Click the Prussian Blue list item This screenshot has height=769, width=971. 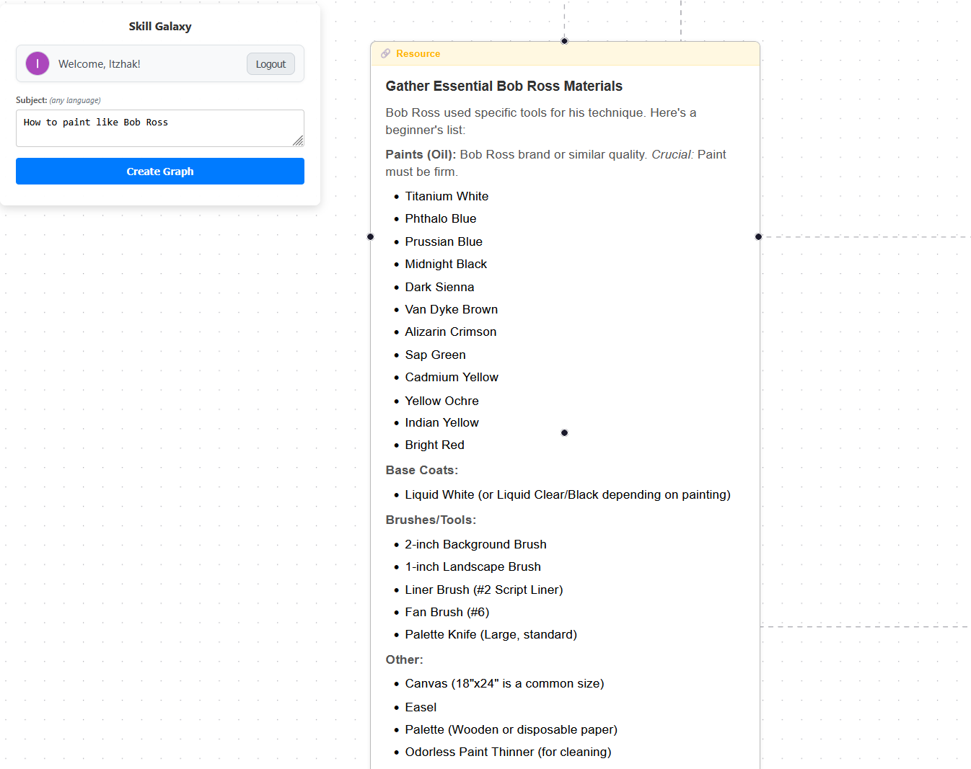(x=444, y=241)
